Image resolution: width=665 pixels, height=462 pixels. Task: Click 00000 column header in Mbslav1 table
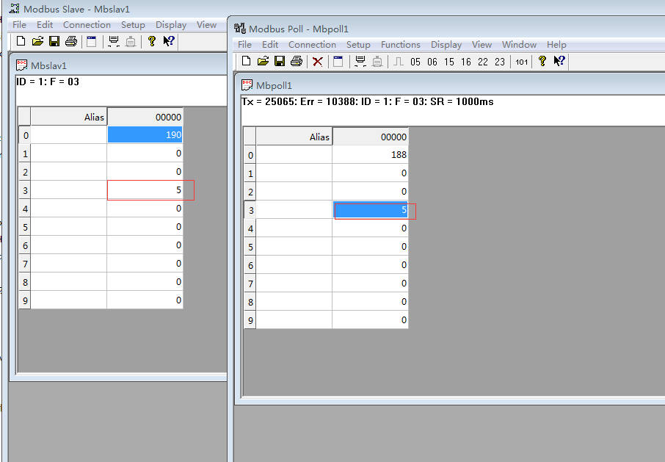coord(145,117)
